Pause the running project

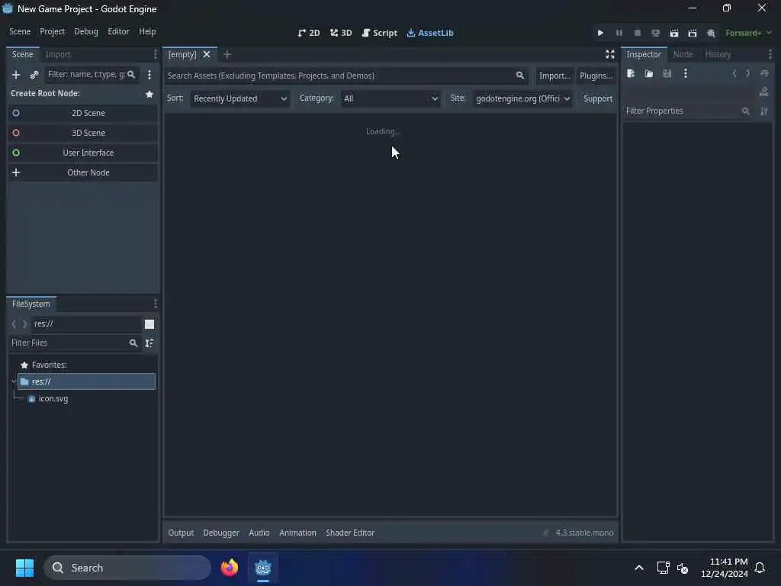pos(619,33)
